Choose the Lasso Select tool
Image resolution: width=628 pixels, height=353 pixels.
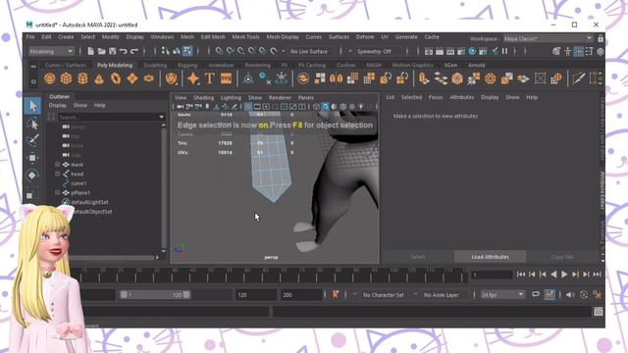point(32,124)
